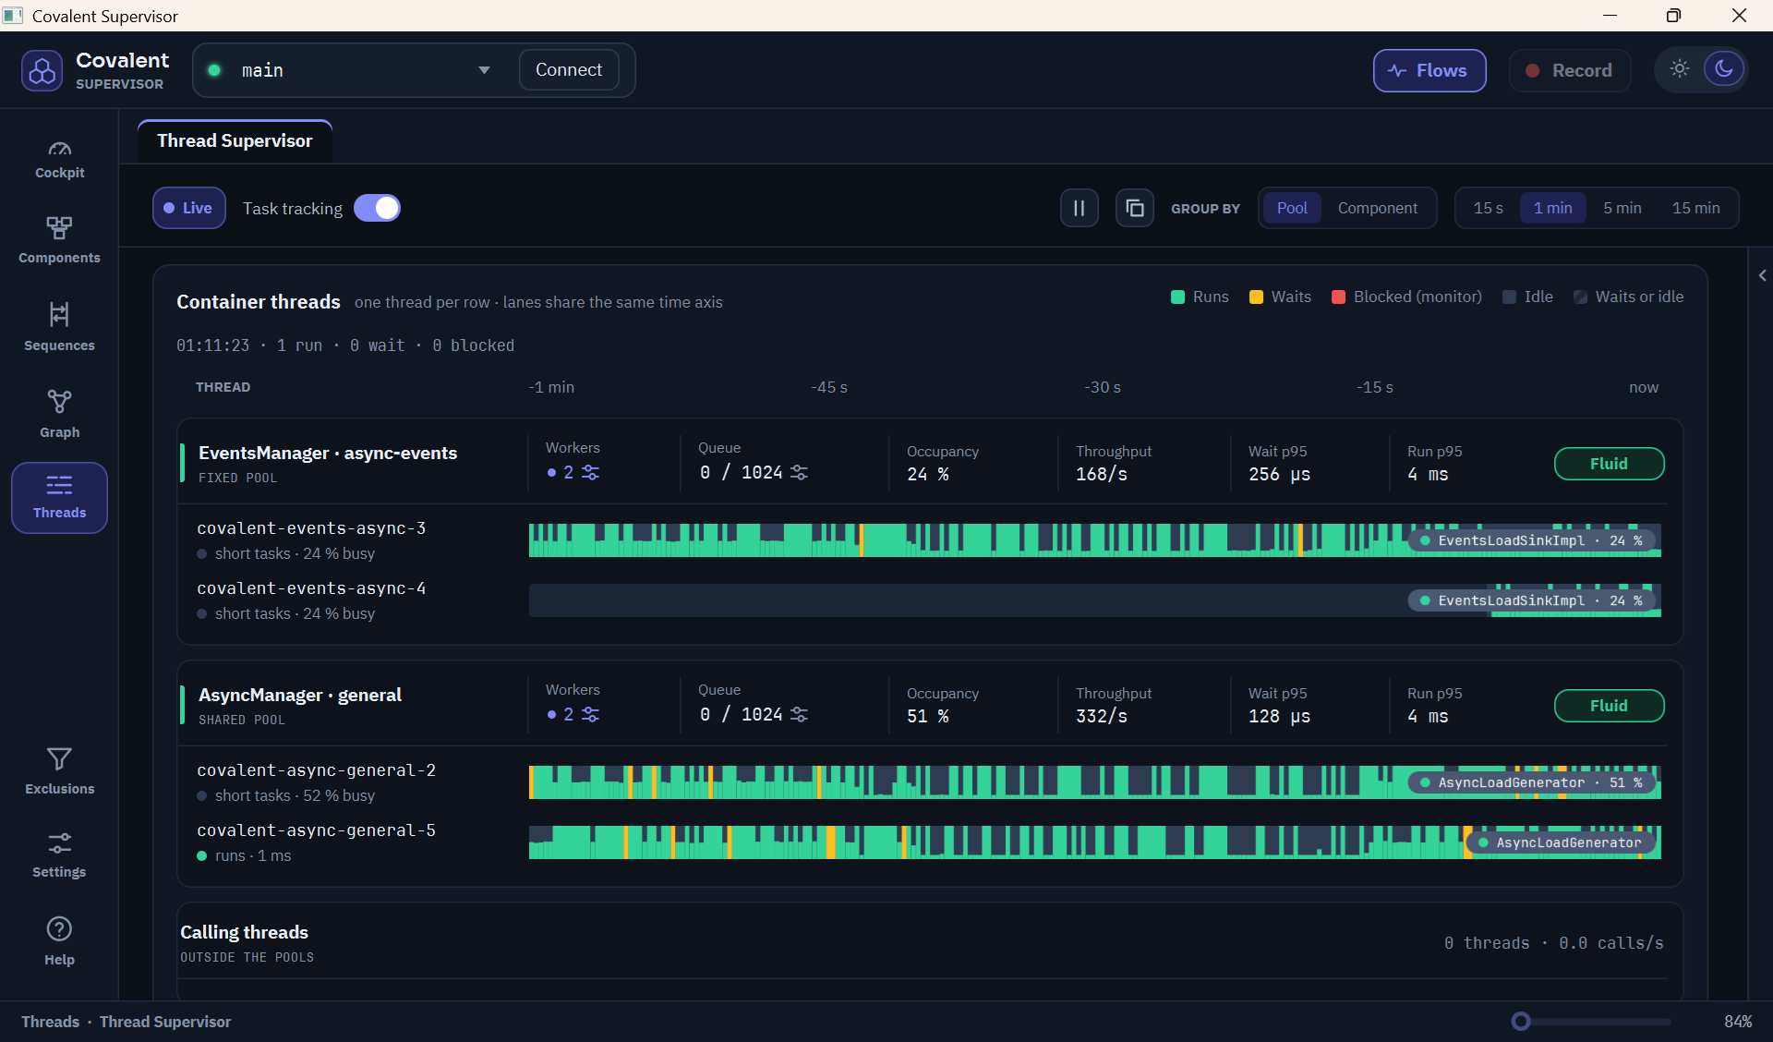Click the copy/duplicate view icon

[1135, 208]
